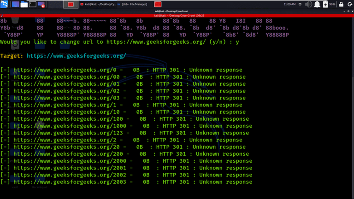The image size is (354, 199).
Task: Launch the terminal emulator from panel
Action: click(33, 4)
